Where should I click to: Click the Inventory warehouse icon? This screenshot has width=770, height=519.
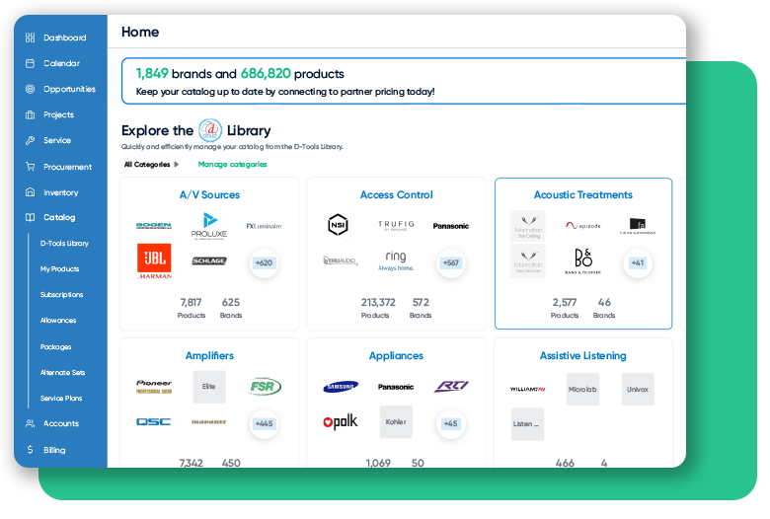pos(30,192)
